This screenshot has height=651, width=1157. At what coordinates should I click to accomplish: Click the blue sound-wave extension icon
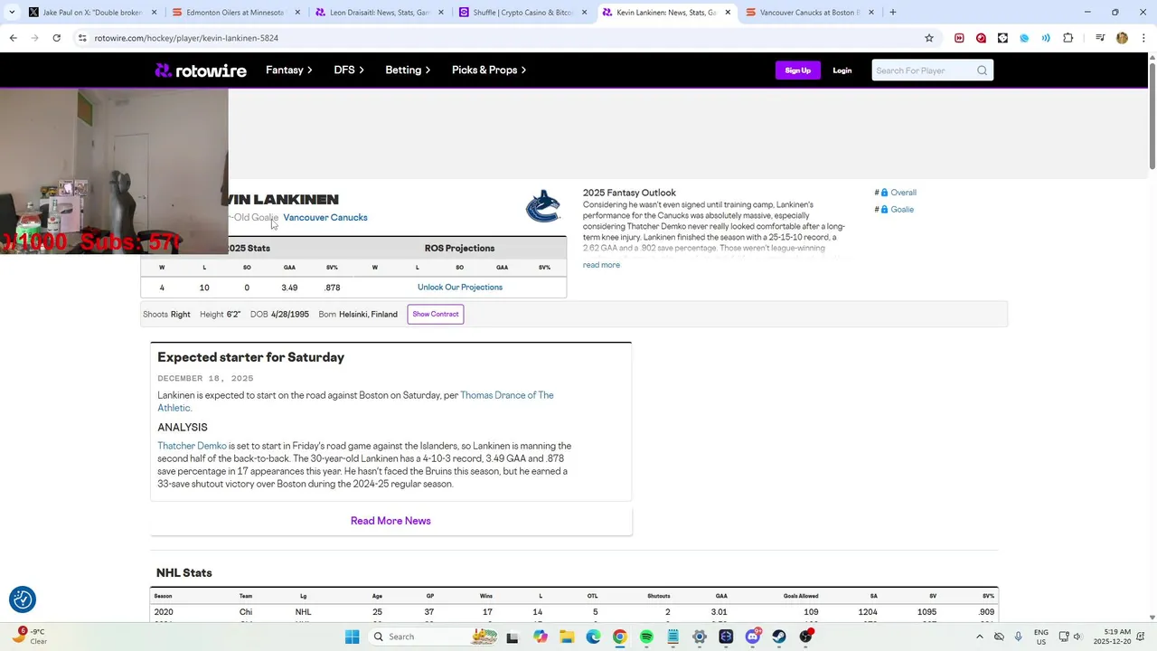tap(1046, 38)
